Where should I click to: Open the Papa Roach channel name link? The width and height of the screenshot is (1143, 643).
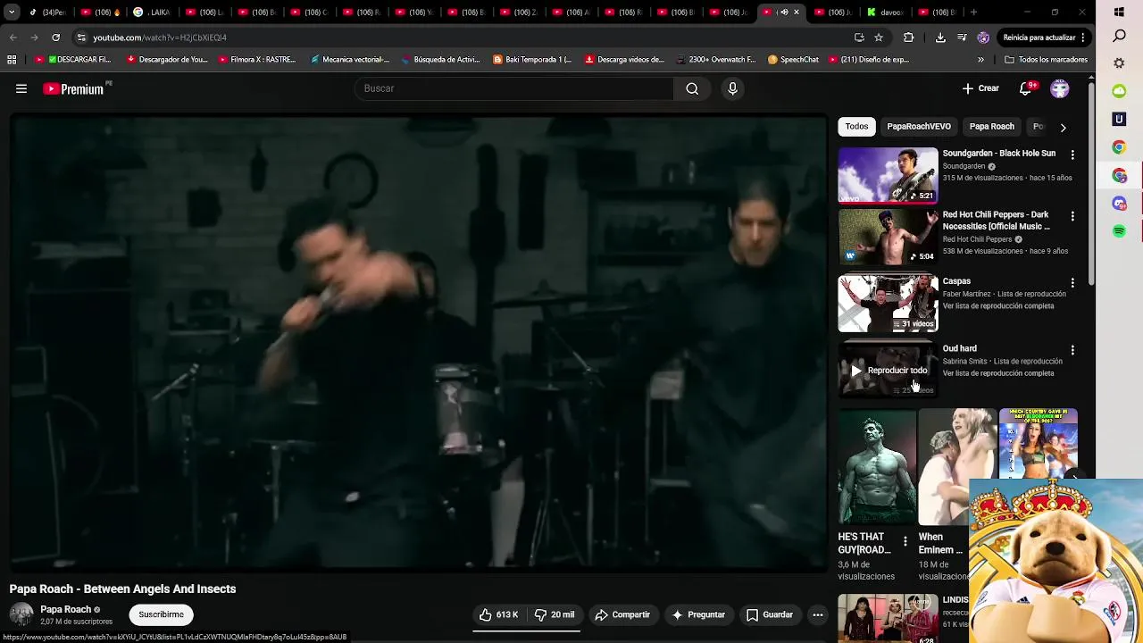(x=65, y=609)
